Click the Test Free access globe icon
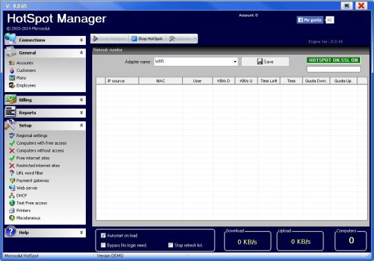The height and width of the screenshot is (261, 374). click(x=12, y=203)
